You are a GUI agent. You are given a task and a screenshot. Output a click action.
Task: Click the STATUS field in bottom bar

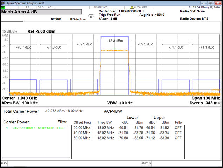pos(146,163)
